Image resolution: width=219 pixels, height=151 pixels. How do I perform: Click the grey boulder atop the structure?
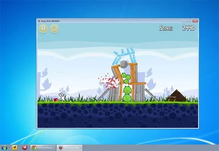124,64
